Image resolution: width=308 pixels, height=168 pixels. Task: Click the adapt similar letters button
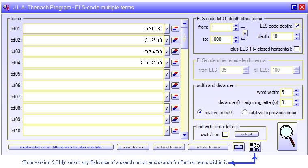point(246,134)
